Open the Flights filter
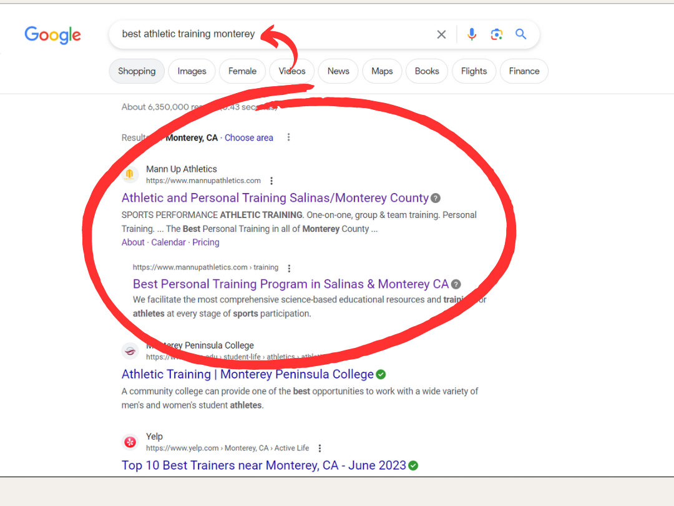Image resolution: width=674 pixels, height=506 pixels. click(x=474, y=71)
